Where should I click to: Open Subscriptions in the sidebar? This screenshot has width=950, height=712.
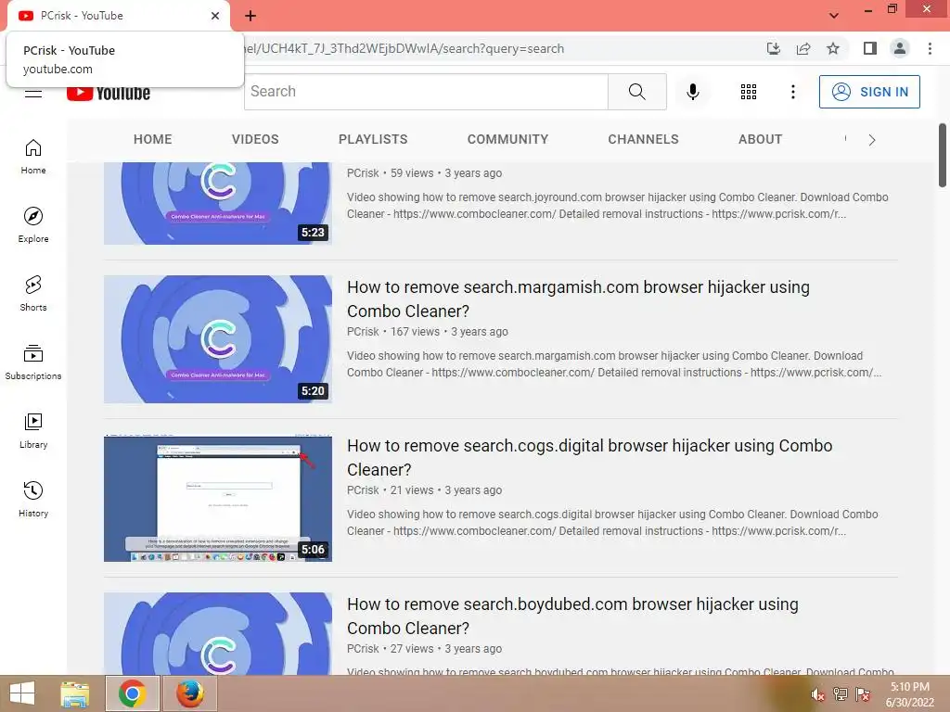pos(33,362)
